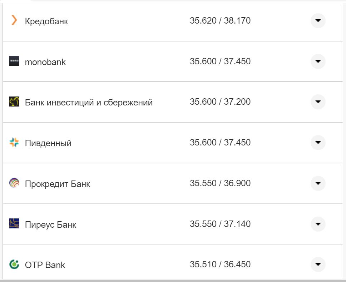Click the Пиреус Банк rate 35.550 / 37.140

point(220,224)
